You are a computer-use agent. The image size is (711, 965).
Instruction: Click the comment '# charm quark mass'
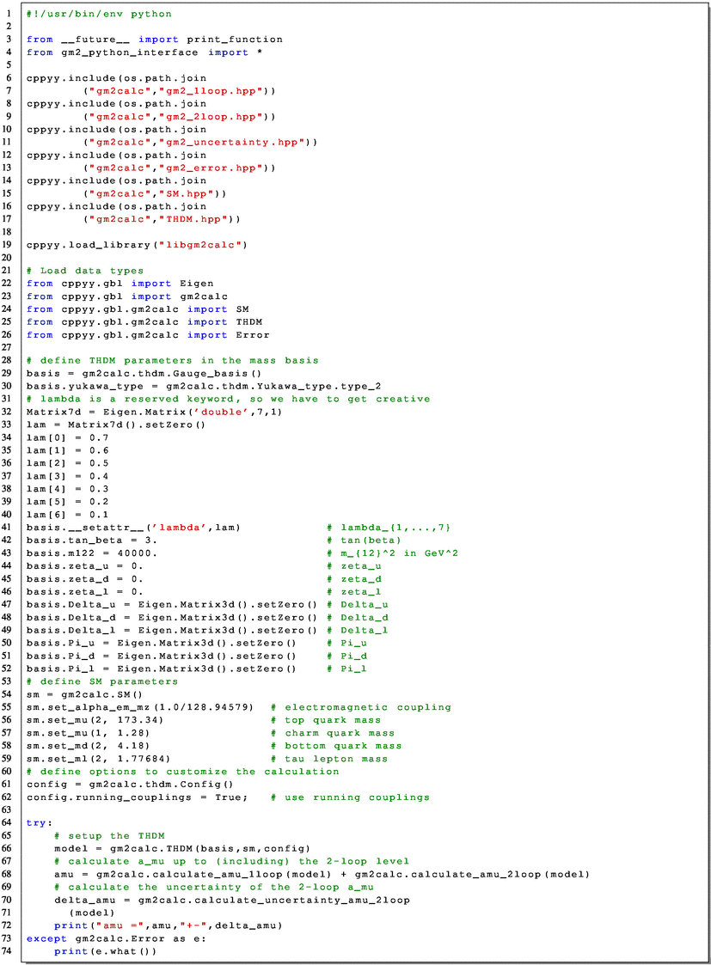coord(333,733)
